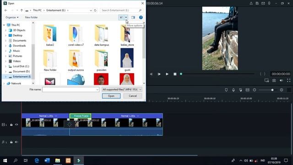This screenshot has height=165, width=293.
Task: Play next frame in preview
Action: pos(159,74)
